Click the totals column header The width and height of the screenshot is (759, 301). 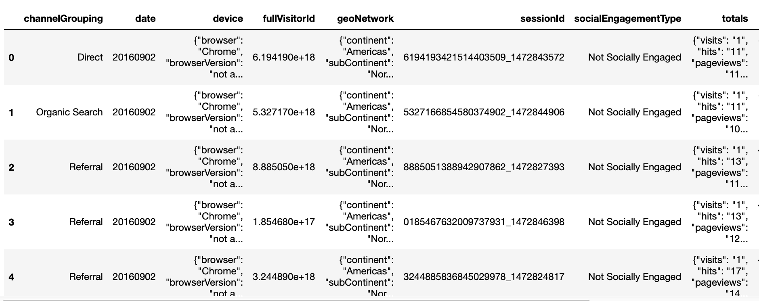(x=735, y=19)
